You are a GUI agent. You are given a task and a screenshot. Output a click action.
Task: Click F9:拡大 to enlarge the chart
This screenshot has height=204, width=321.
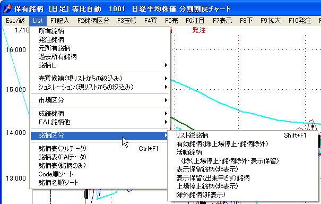[x=271, y=21]
